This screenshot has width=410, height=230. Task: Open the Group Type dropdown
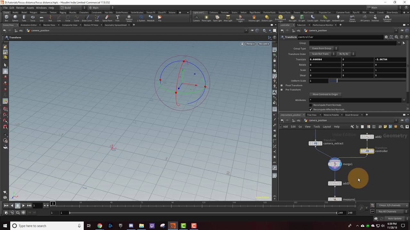tap(323, 49)
